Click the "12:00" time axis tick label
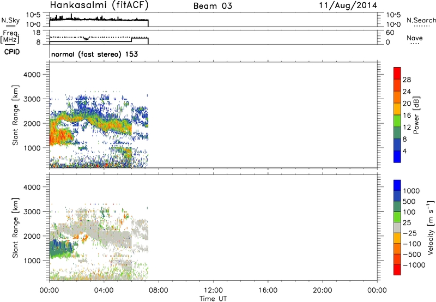 pyautogui.click(x=213, y=291)
